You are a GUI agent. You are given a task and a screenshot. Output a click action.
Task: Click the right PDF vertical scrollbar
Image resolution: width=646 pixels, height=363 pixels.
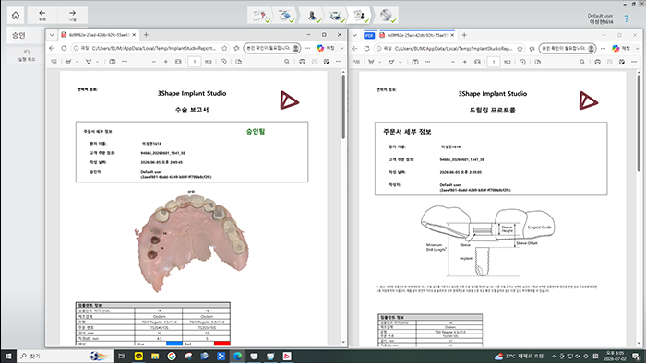point(639,123)
